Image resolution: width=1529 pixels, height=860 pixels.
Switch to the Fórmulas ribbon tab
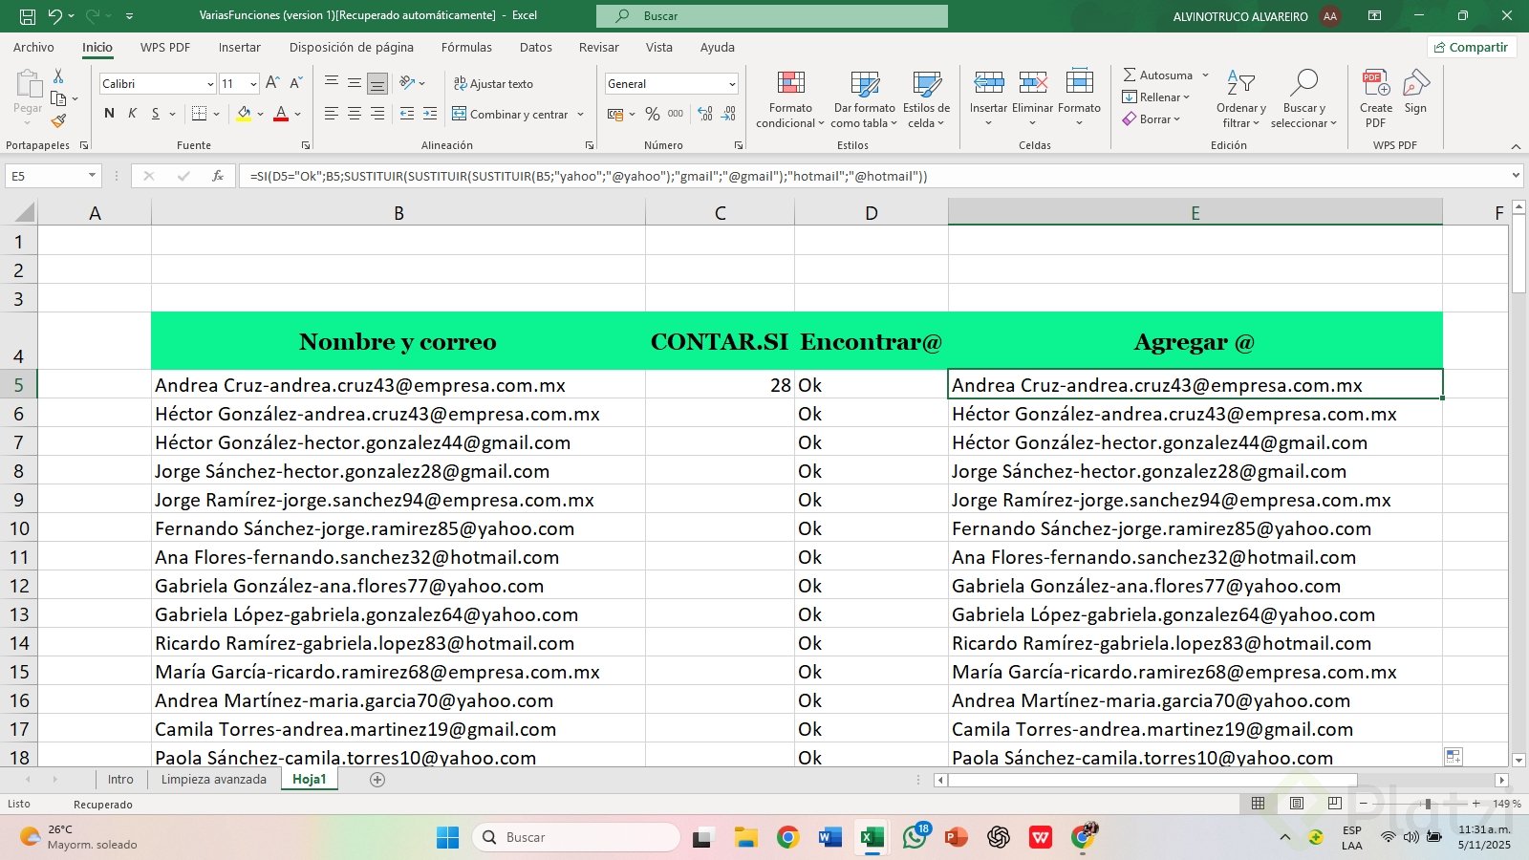click(x=466, y=47)
